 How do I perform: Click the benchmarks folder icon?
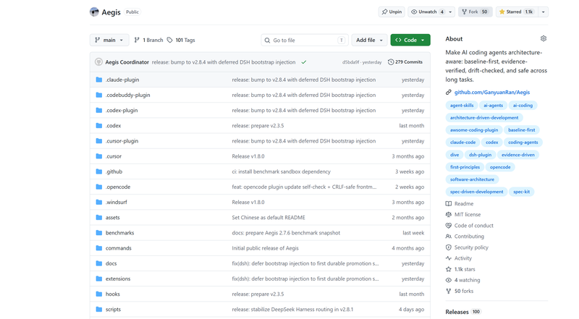pos(99,233)
